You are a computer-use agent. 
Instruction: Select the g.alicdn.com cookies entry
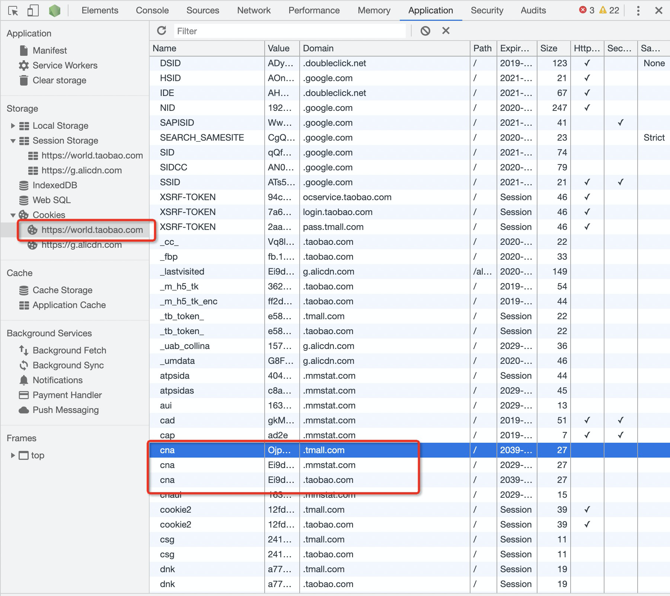[x=82, y=245]
